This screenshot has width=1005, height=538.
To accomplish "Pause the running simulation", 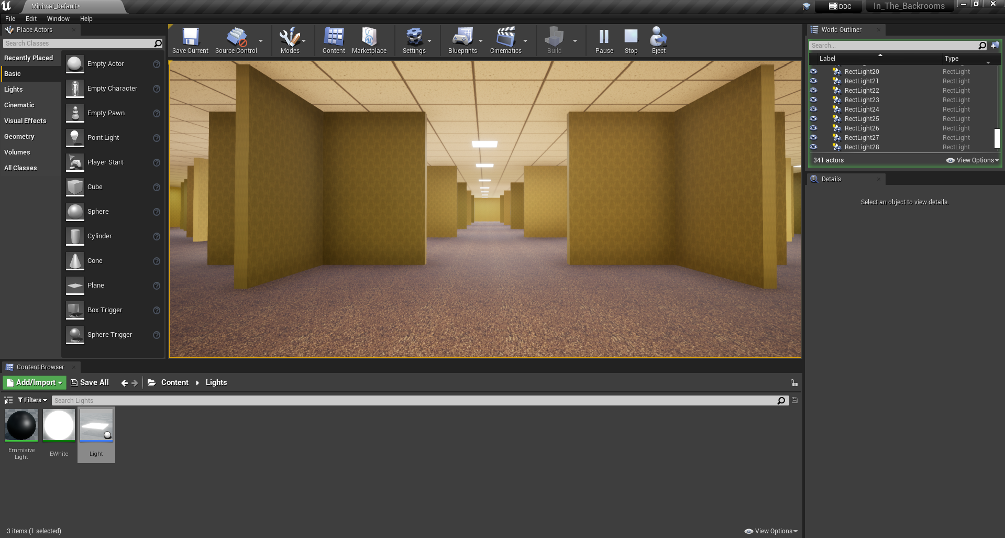I will (604, 41).
